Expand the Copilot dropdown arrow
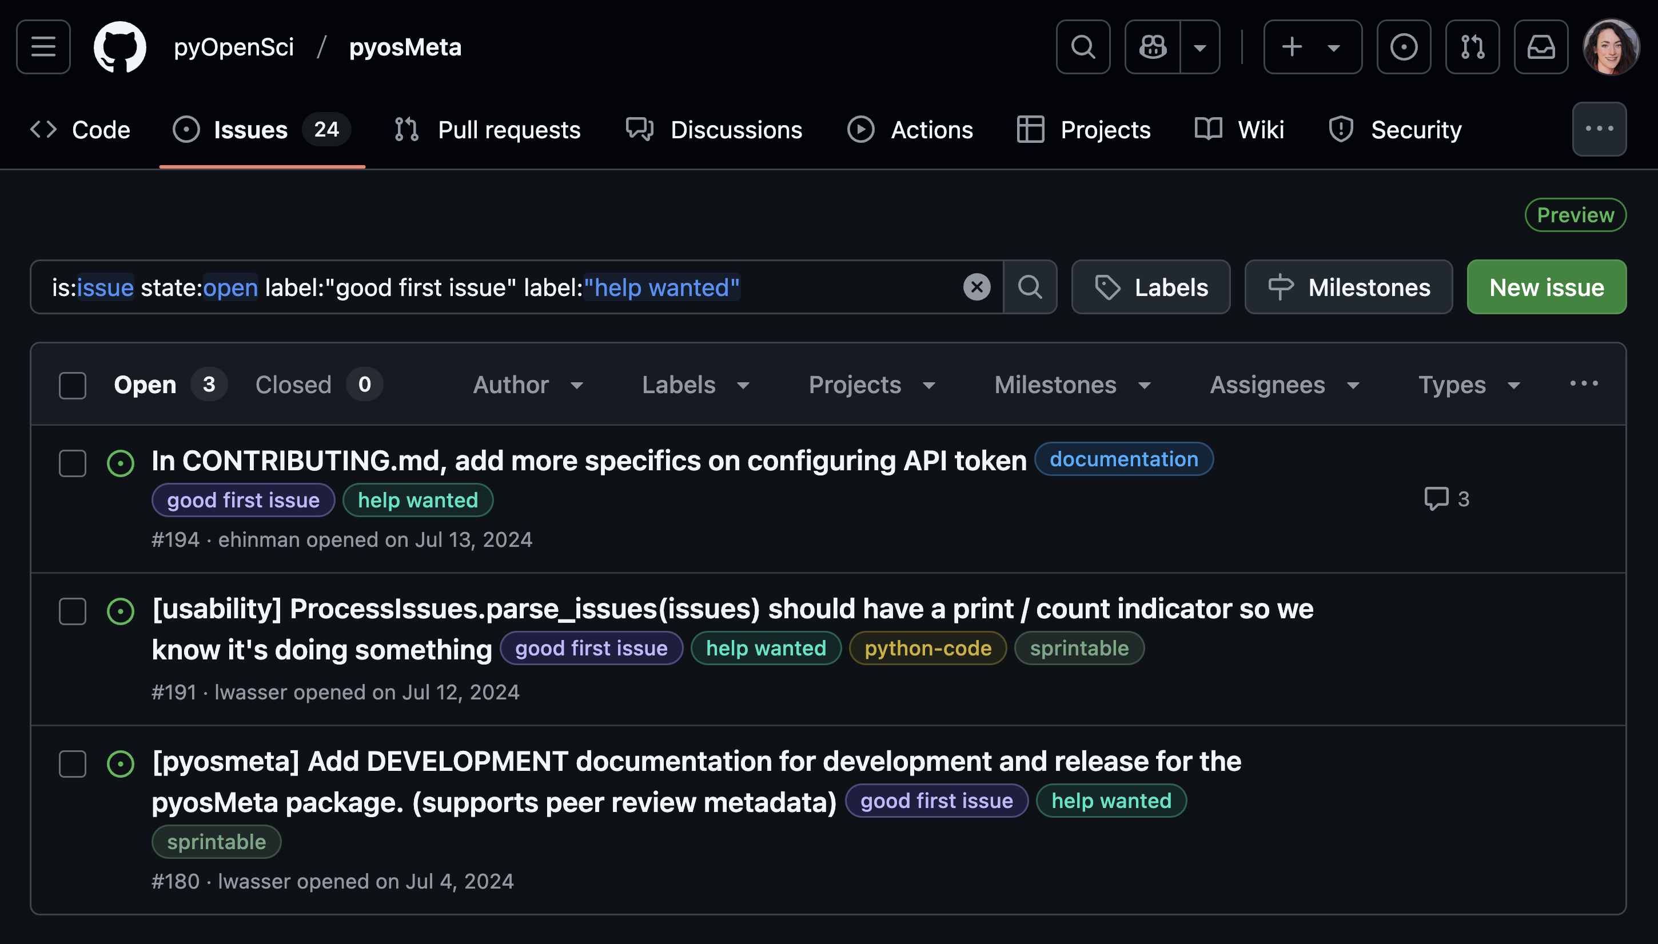This screenshot has height=944, width=1658. tap(1200, 47)
